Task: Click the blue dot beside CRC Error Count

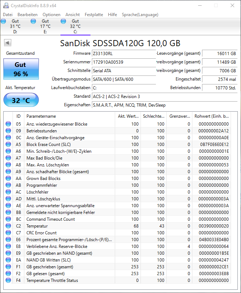Action: click(x=8, y=233)
